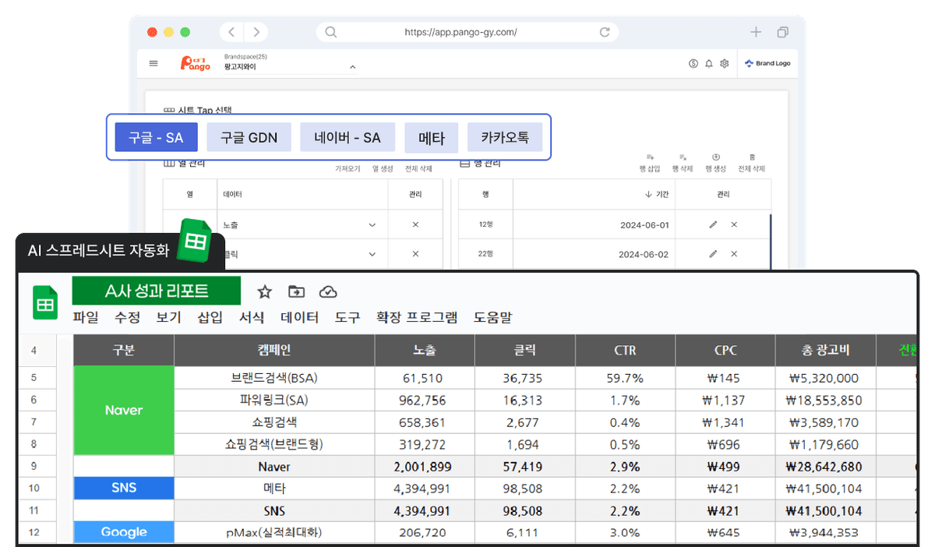
Task: Click the vertical scrollbar of row table
Action: pyautogui.click(x=771, y=242)
